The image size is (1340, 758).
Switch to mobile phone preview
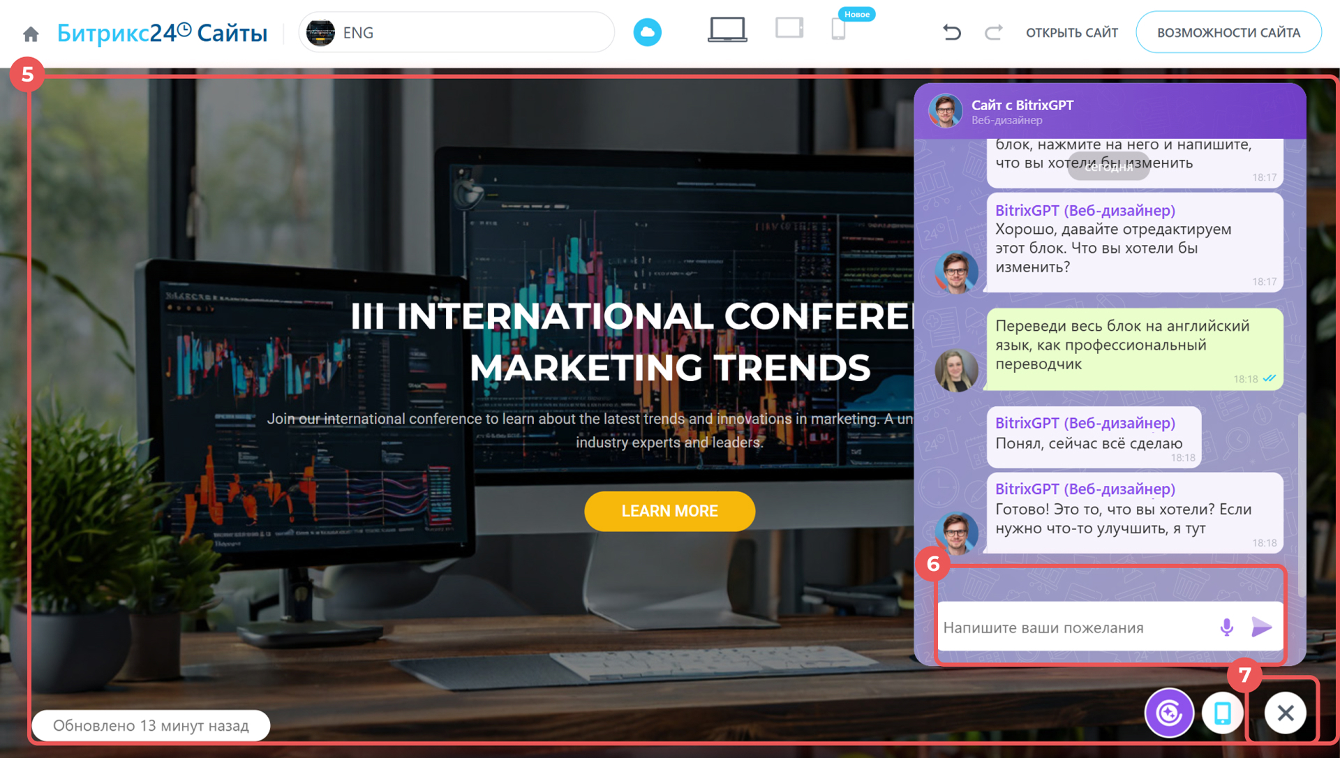838,29
